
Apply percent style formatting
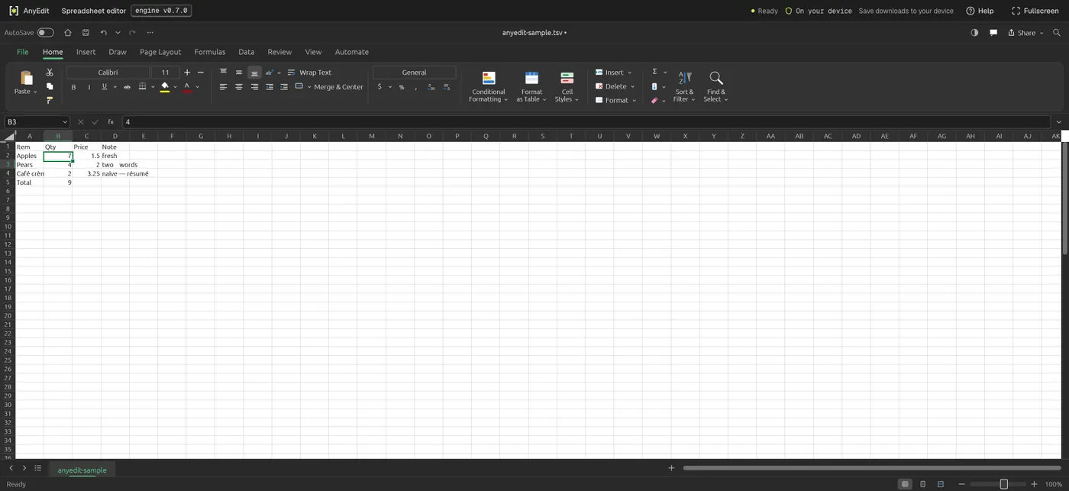click(x=402, y=87)
